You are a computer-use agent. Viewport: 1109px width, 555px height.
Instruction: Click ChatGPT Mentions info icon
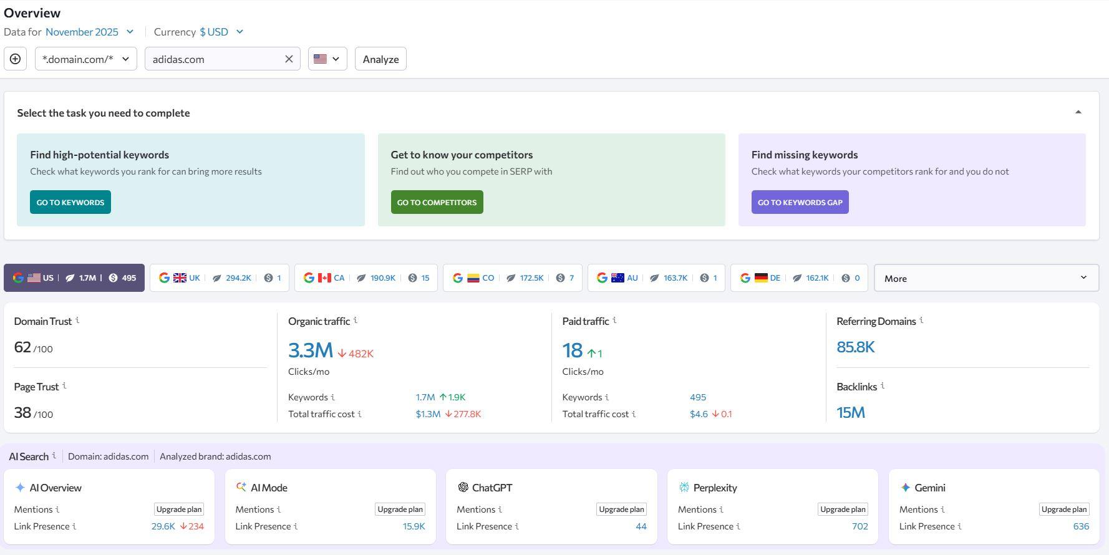(x=500, y=509)
